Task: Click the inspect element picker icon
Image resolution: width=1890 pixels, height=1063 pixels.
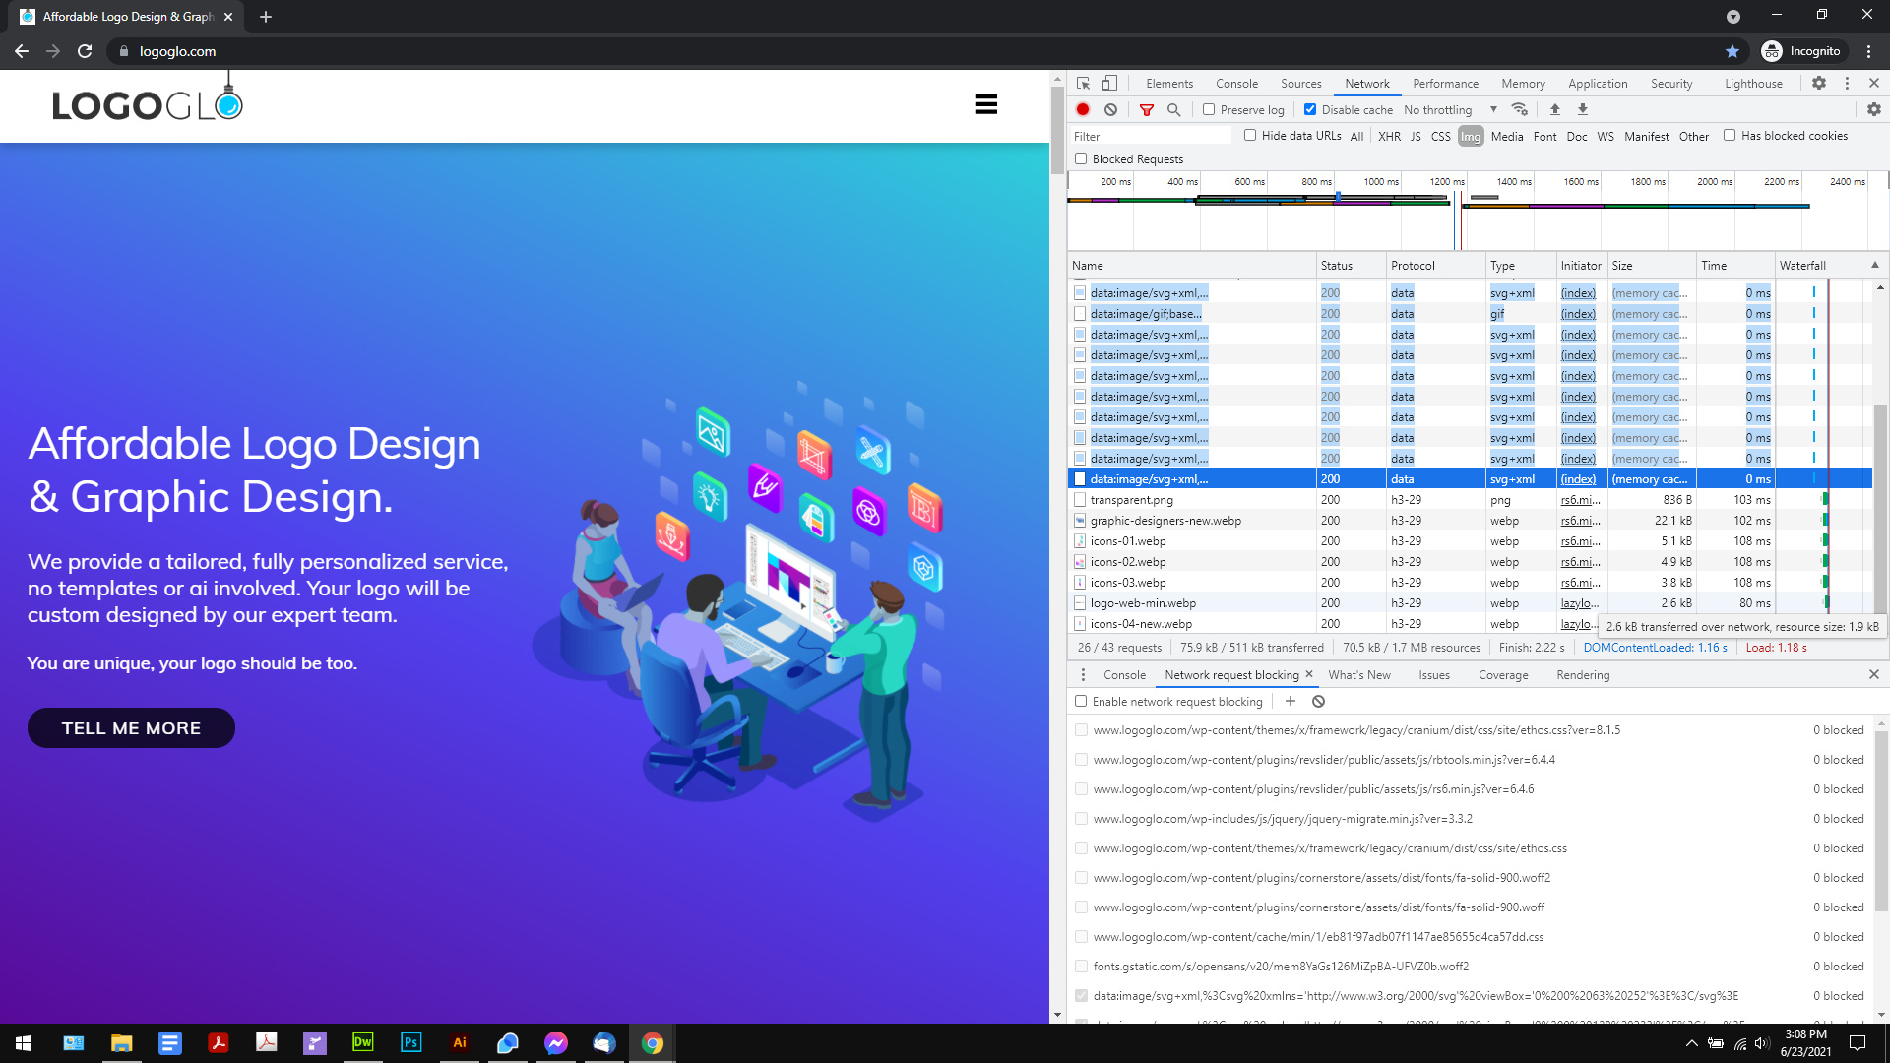Action: click(1083, 84)
